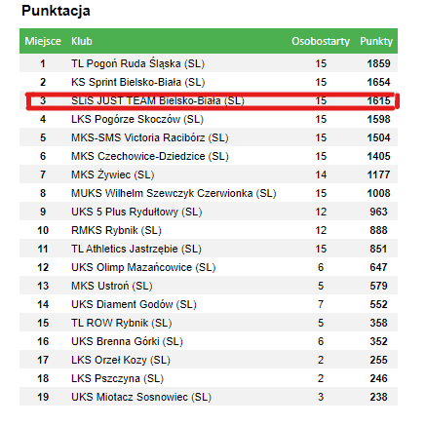Select MKS-SMS Victoria Racibórz club
Viewport: 426px width, 426px height.
tap(150, 137)
